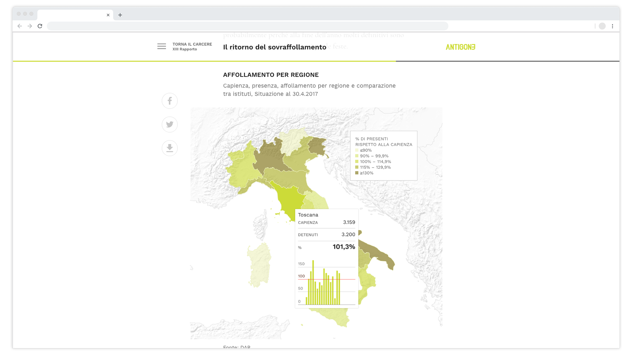Select the ≤90% legend swatch
632x355 pixels.
[x=357, y=150]
